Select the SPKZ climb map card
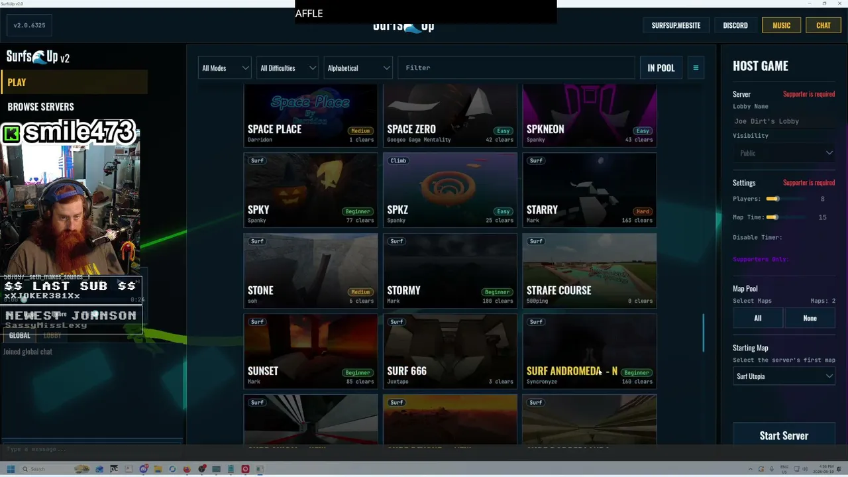Viewport: 848px width, 477px height. pos(450,189)
